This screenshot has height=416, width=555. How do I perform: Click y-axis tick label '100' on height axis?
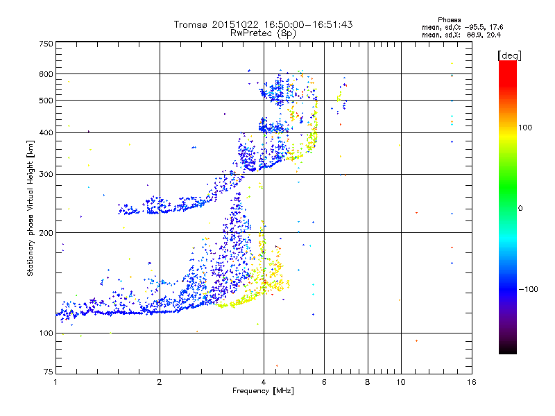point(46,333)
